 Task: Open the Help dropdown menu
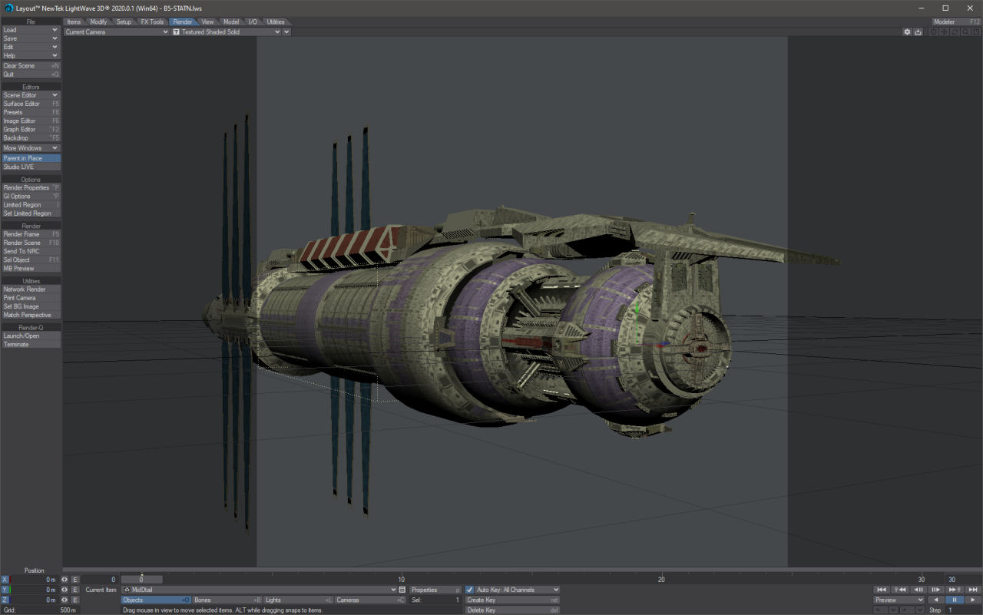(31, 55)
